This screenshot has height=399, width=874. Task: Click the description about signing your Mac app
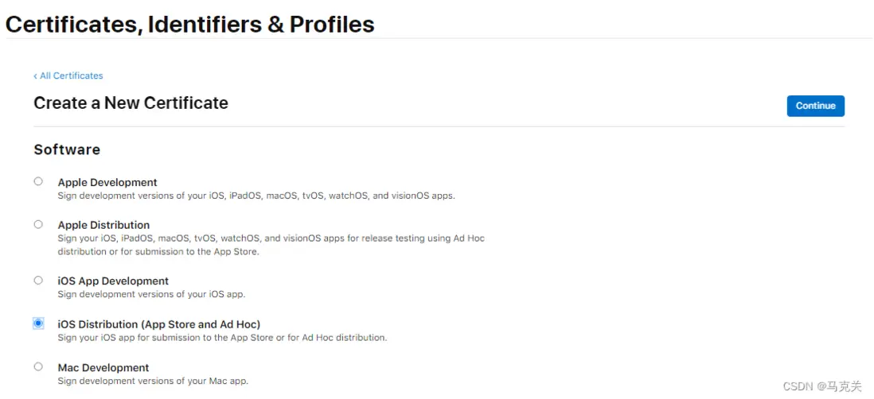[x=153, y=381]
